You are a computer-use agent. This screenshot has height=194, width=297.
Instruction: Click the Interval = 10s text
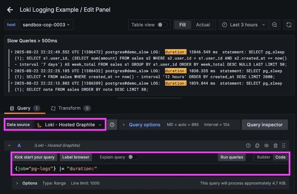point(217,125)
